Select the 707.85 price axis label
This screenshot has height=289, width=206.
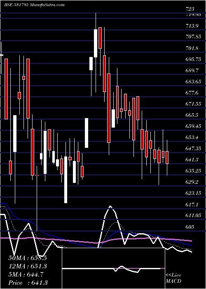coord(192,37)
